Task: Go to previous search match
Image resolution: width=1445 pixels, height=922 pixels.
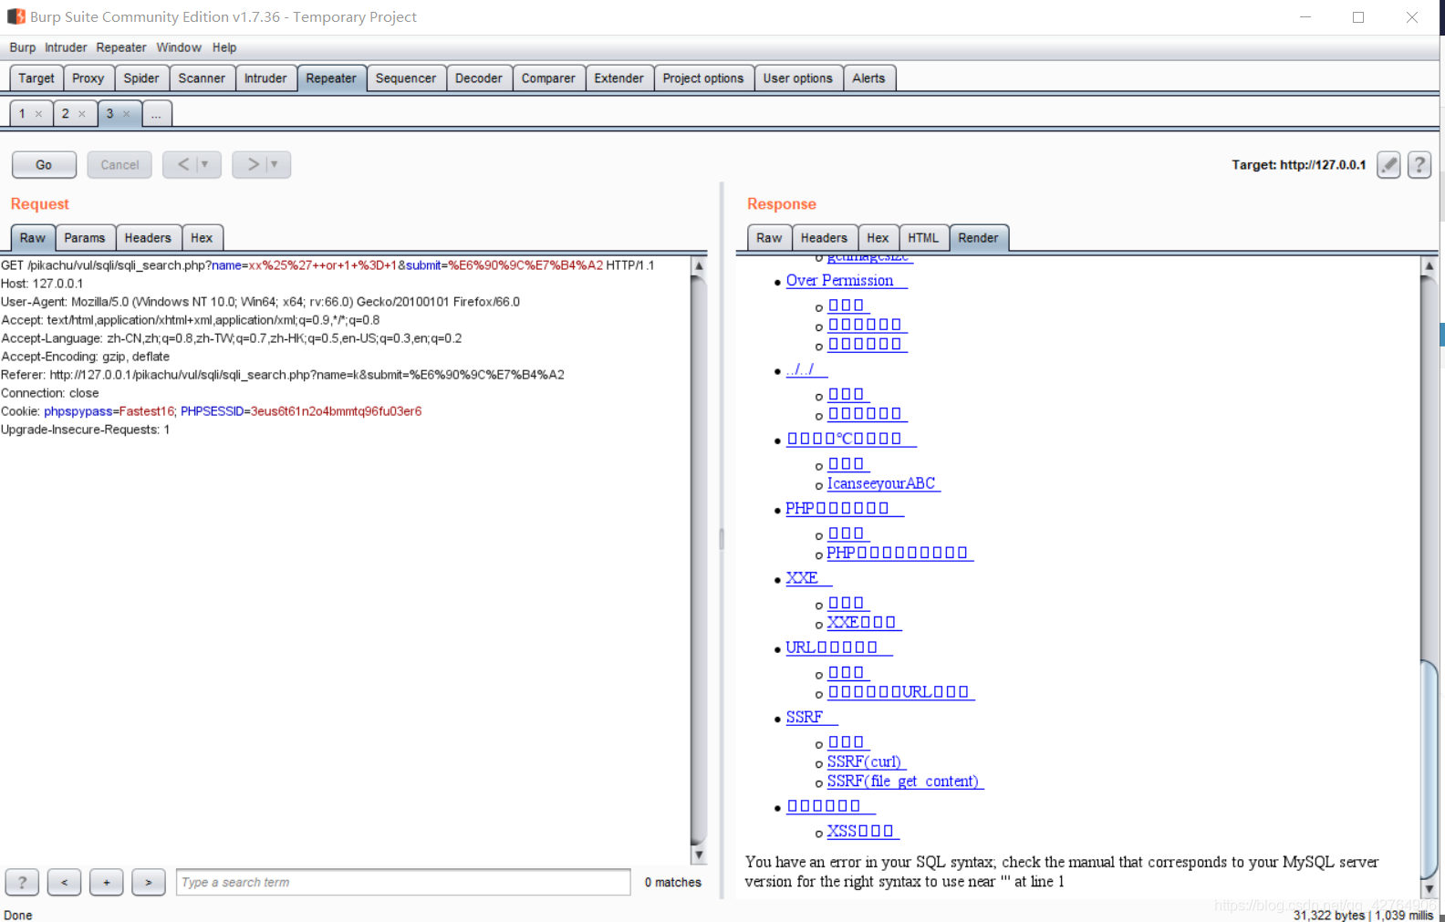Action: [x=64, y=882]
